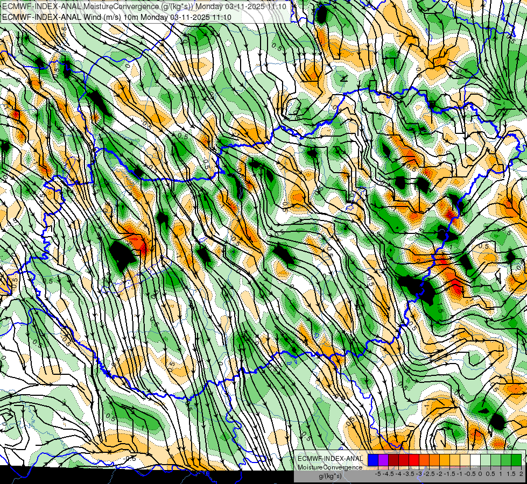
Task: Pick the swatch between 1 and 1.5 ticks
Action: tap(506, 460)
